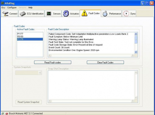
Task: Select highlighted fault code P1178
Action: (x=30, y=39)
